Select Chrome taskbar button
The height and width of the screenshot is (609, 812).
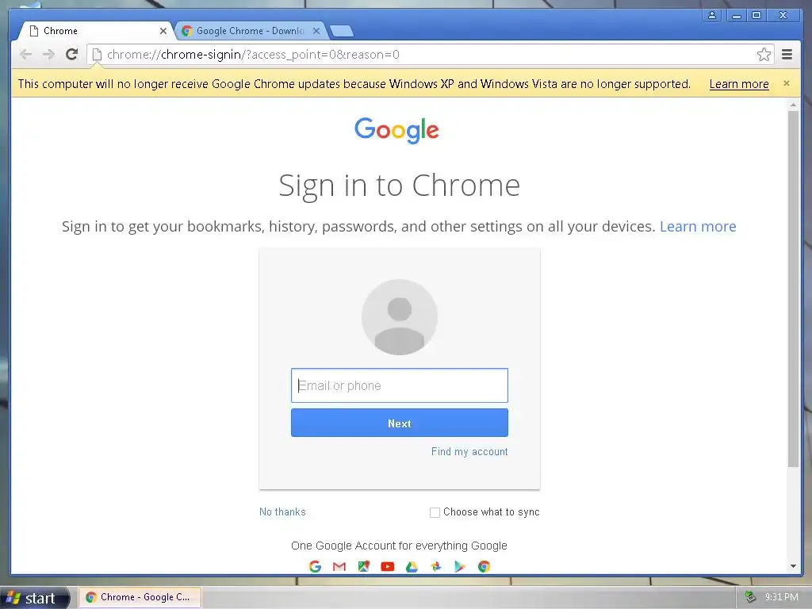(x=140, y=597)
